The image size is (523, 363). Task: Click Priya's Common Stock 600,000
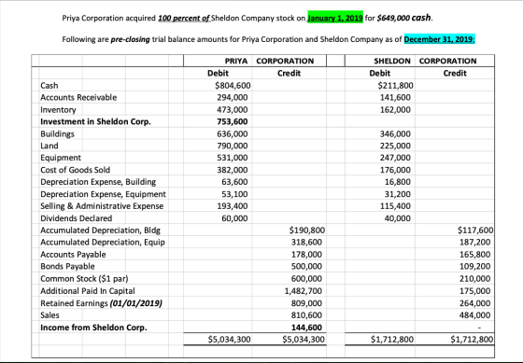point(306,279)
